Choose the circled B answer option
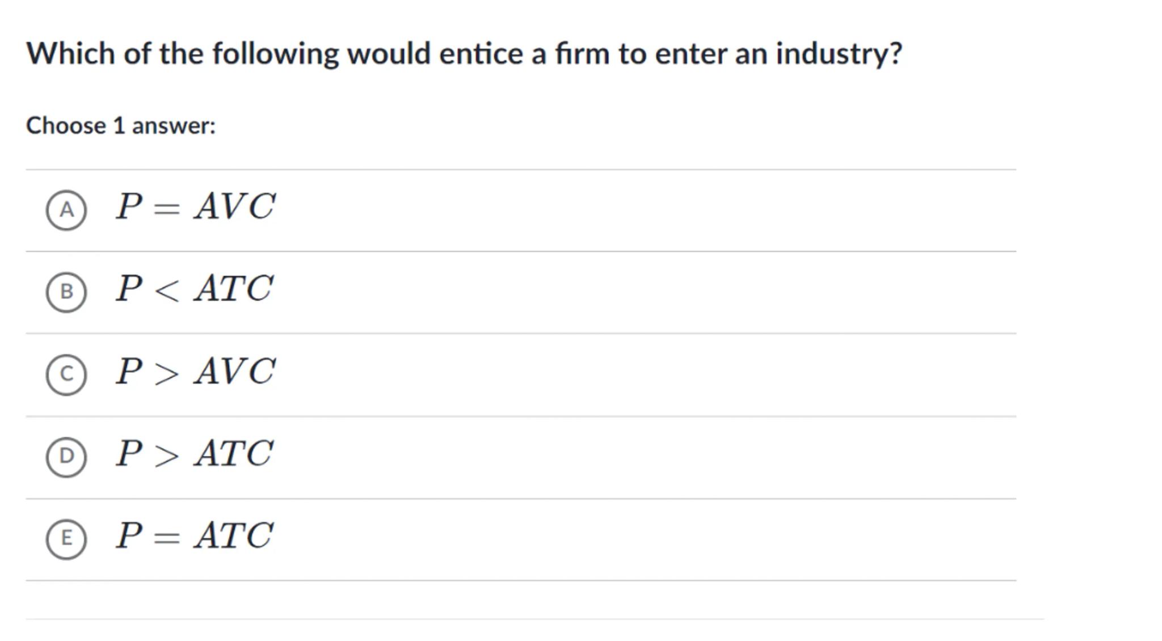Viewport: 1162px width, 641px height. [x=66, y=292]
